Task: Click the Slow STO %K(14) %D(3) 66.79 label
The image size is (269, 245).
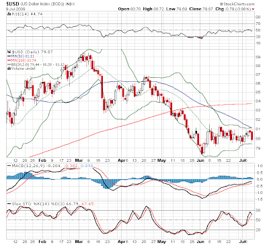Action: [45, 204]
